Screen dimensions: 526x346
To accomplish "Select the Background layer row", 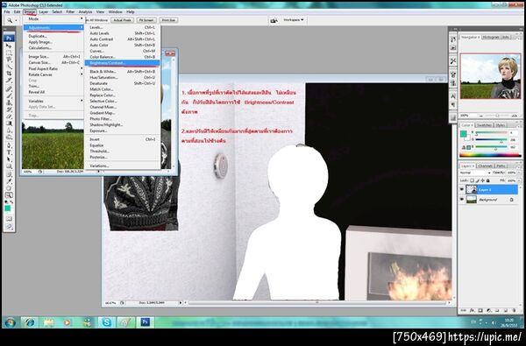I will tap(490, 200).
